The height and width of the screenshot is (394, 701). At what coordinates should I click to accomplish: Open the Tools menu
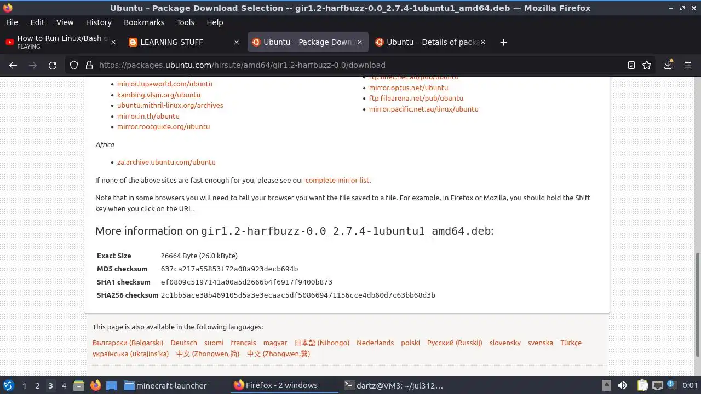(x=186, y=22)
